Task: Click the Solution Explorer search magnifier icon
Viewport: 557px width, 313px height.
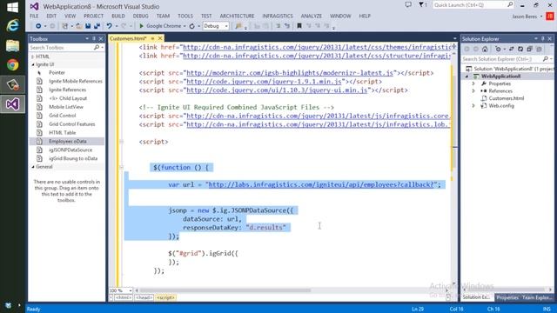Action: [x=546, y=58]
